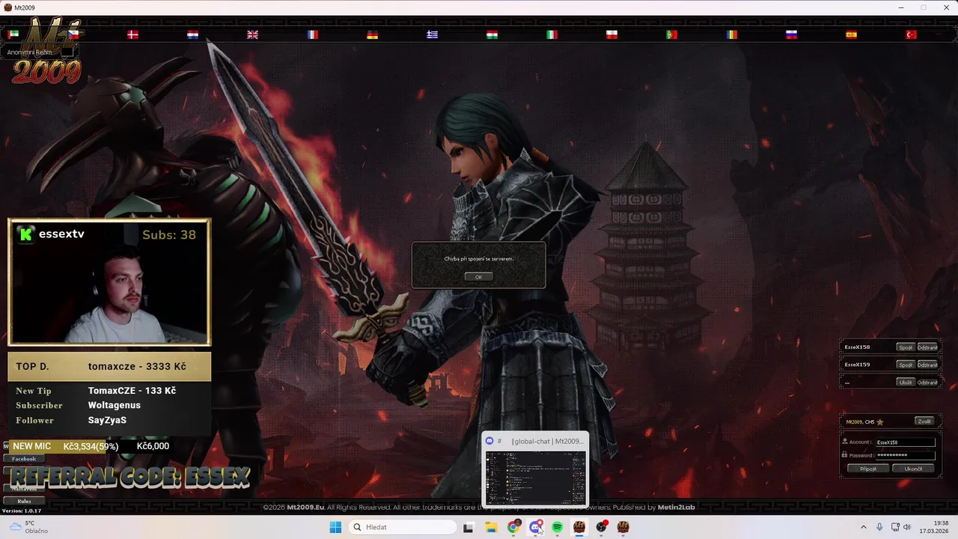Click the Připojit login button
The image size is (958, 539).
pos(868,469)
